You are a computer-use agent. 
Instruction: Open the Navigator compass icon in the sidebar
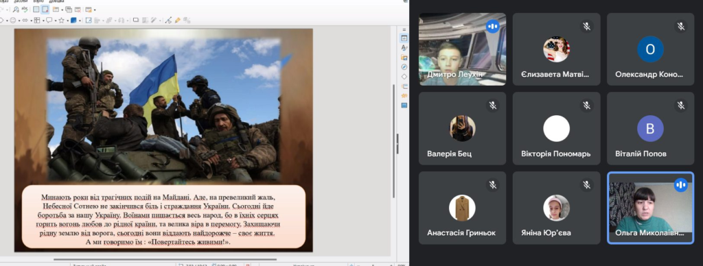point(404,66)
